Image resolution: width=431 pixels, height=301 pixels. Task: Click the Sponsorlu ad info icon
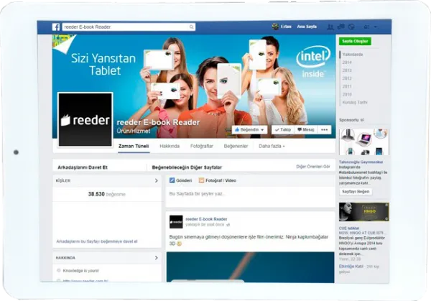point(362,120)
